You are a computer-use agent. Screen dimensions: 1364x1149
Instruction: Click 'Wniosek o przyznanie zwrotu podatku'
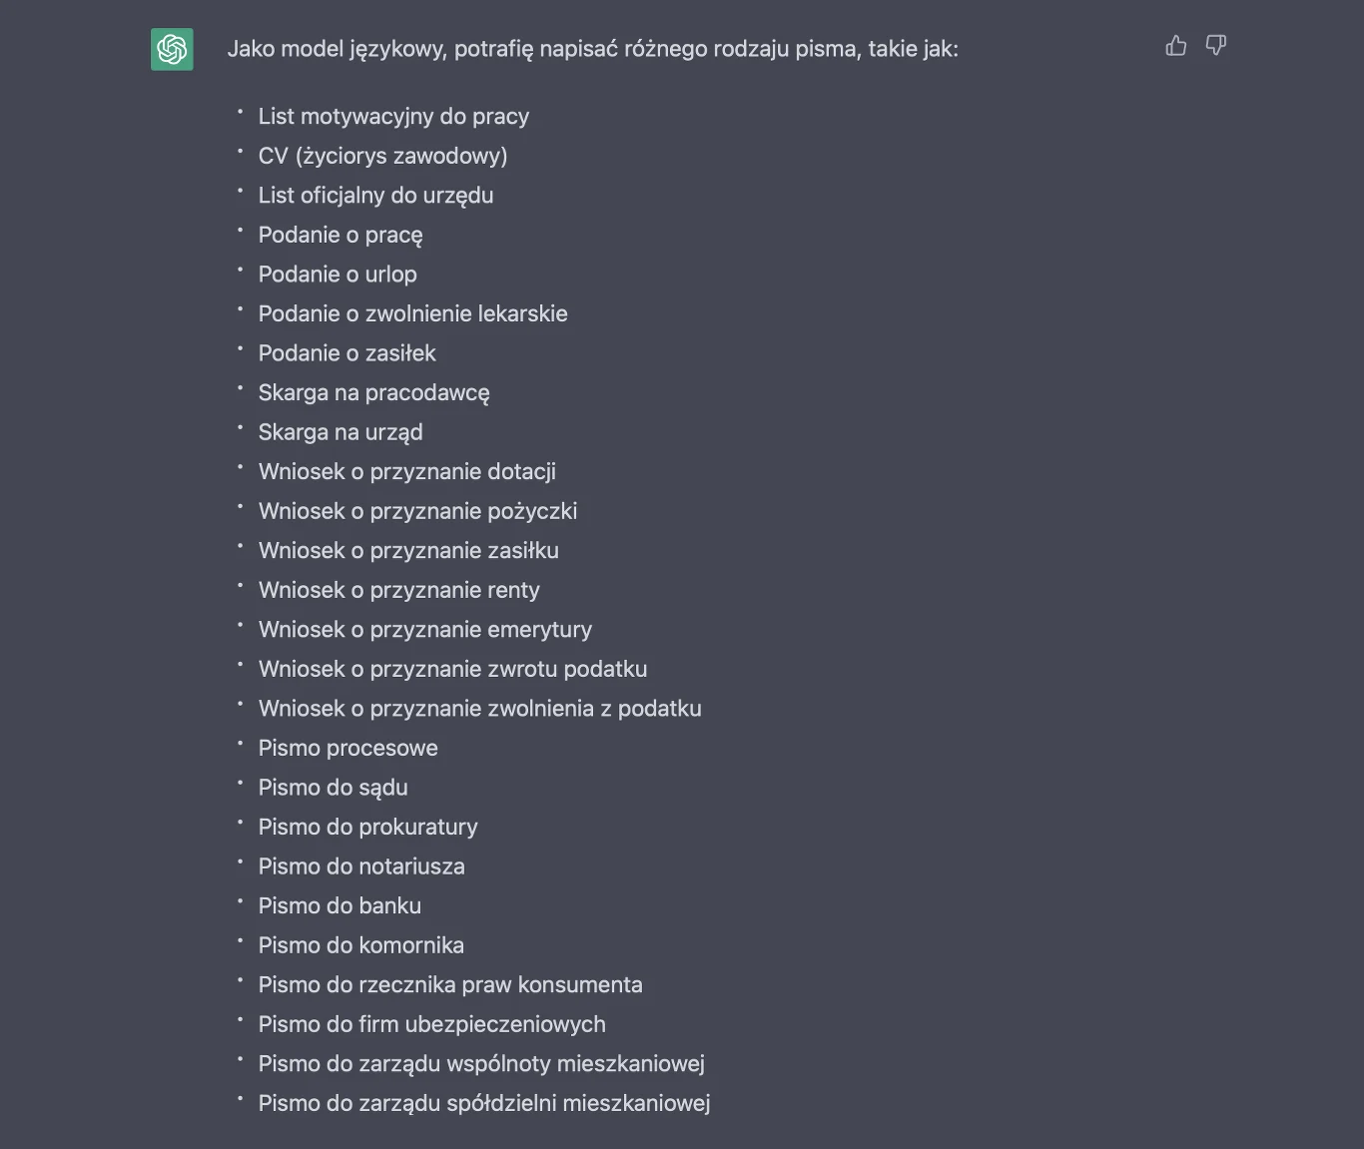[452, 669]
